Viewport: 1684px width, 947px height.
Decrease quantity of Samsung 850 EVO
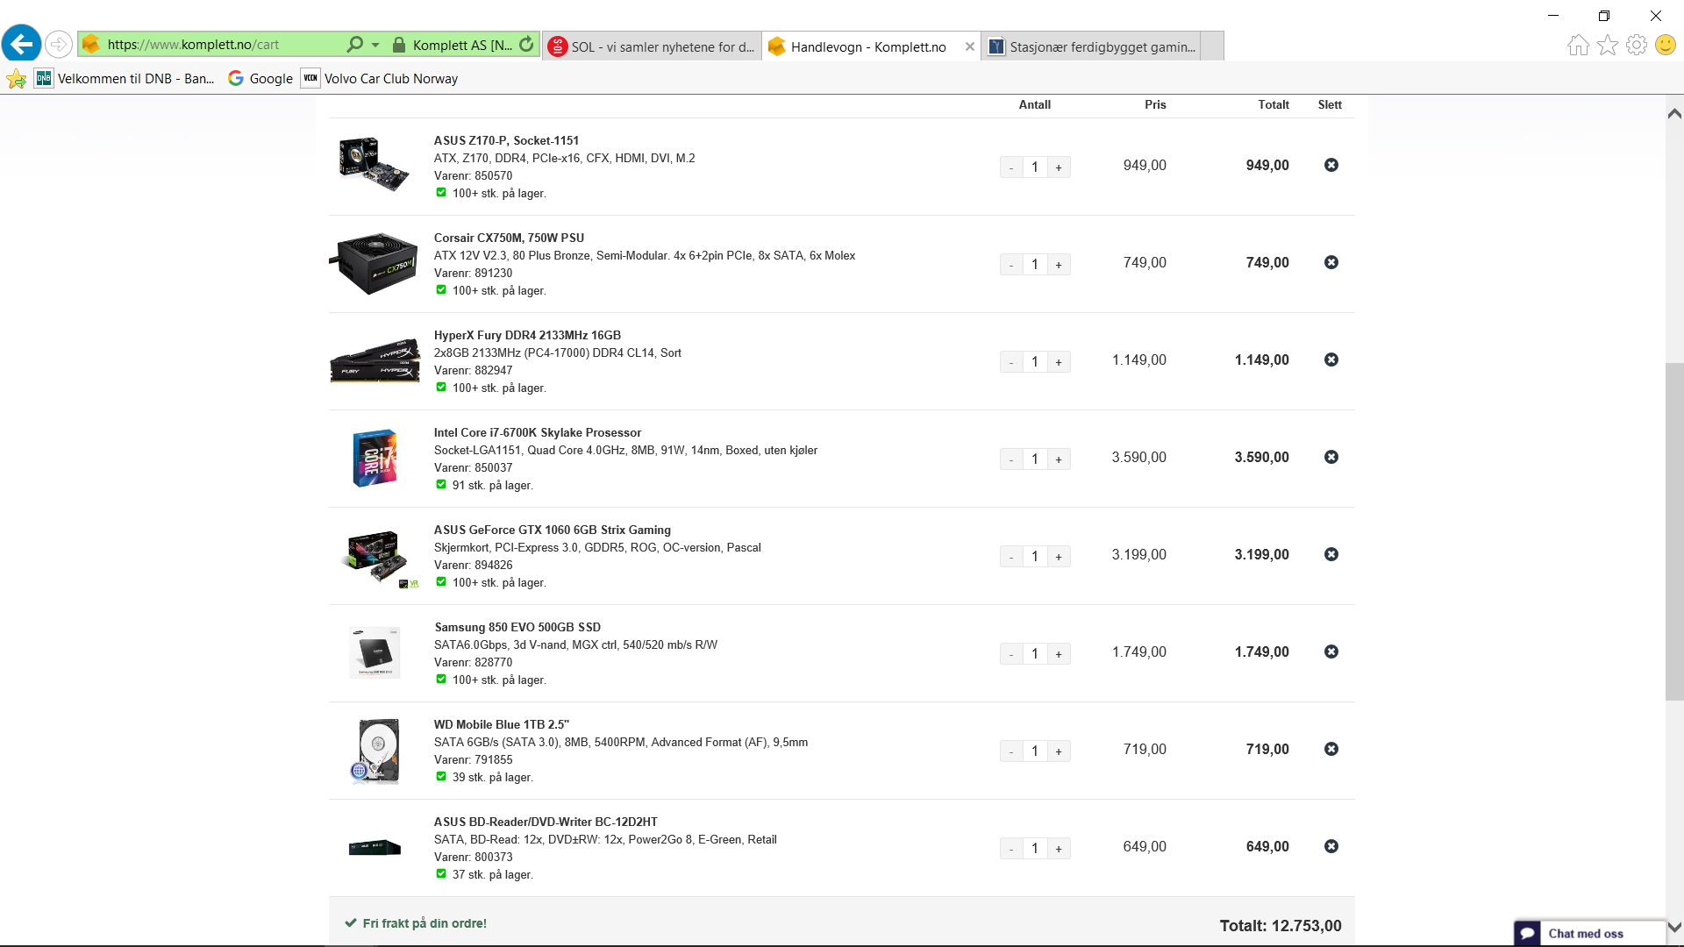point(1011,654)
